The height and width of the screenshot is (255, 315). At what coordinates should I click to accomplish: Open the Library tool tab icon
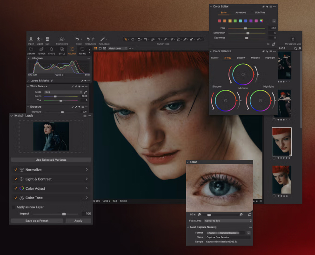(31, 49)
